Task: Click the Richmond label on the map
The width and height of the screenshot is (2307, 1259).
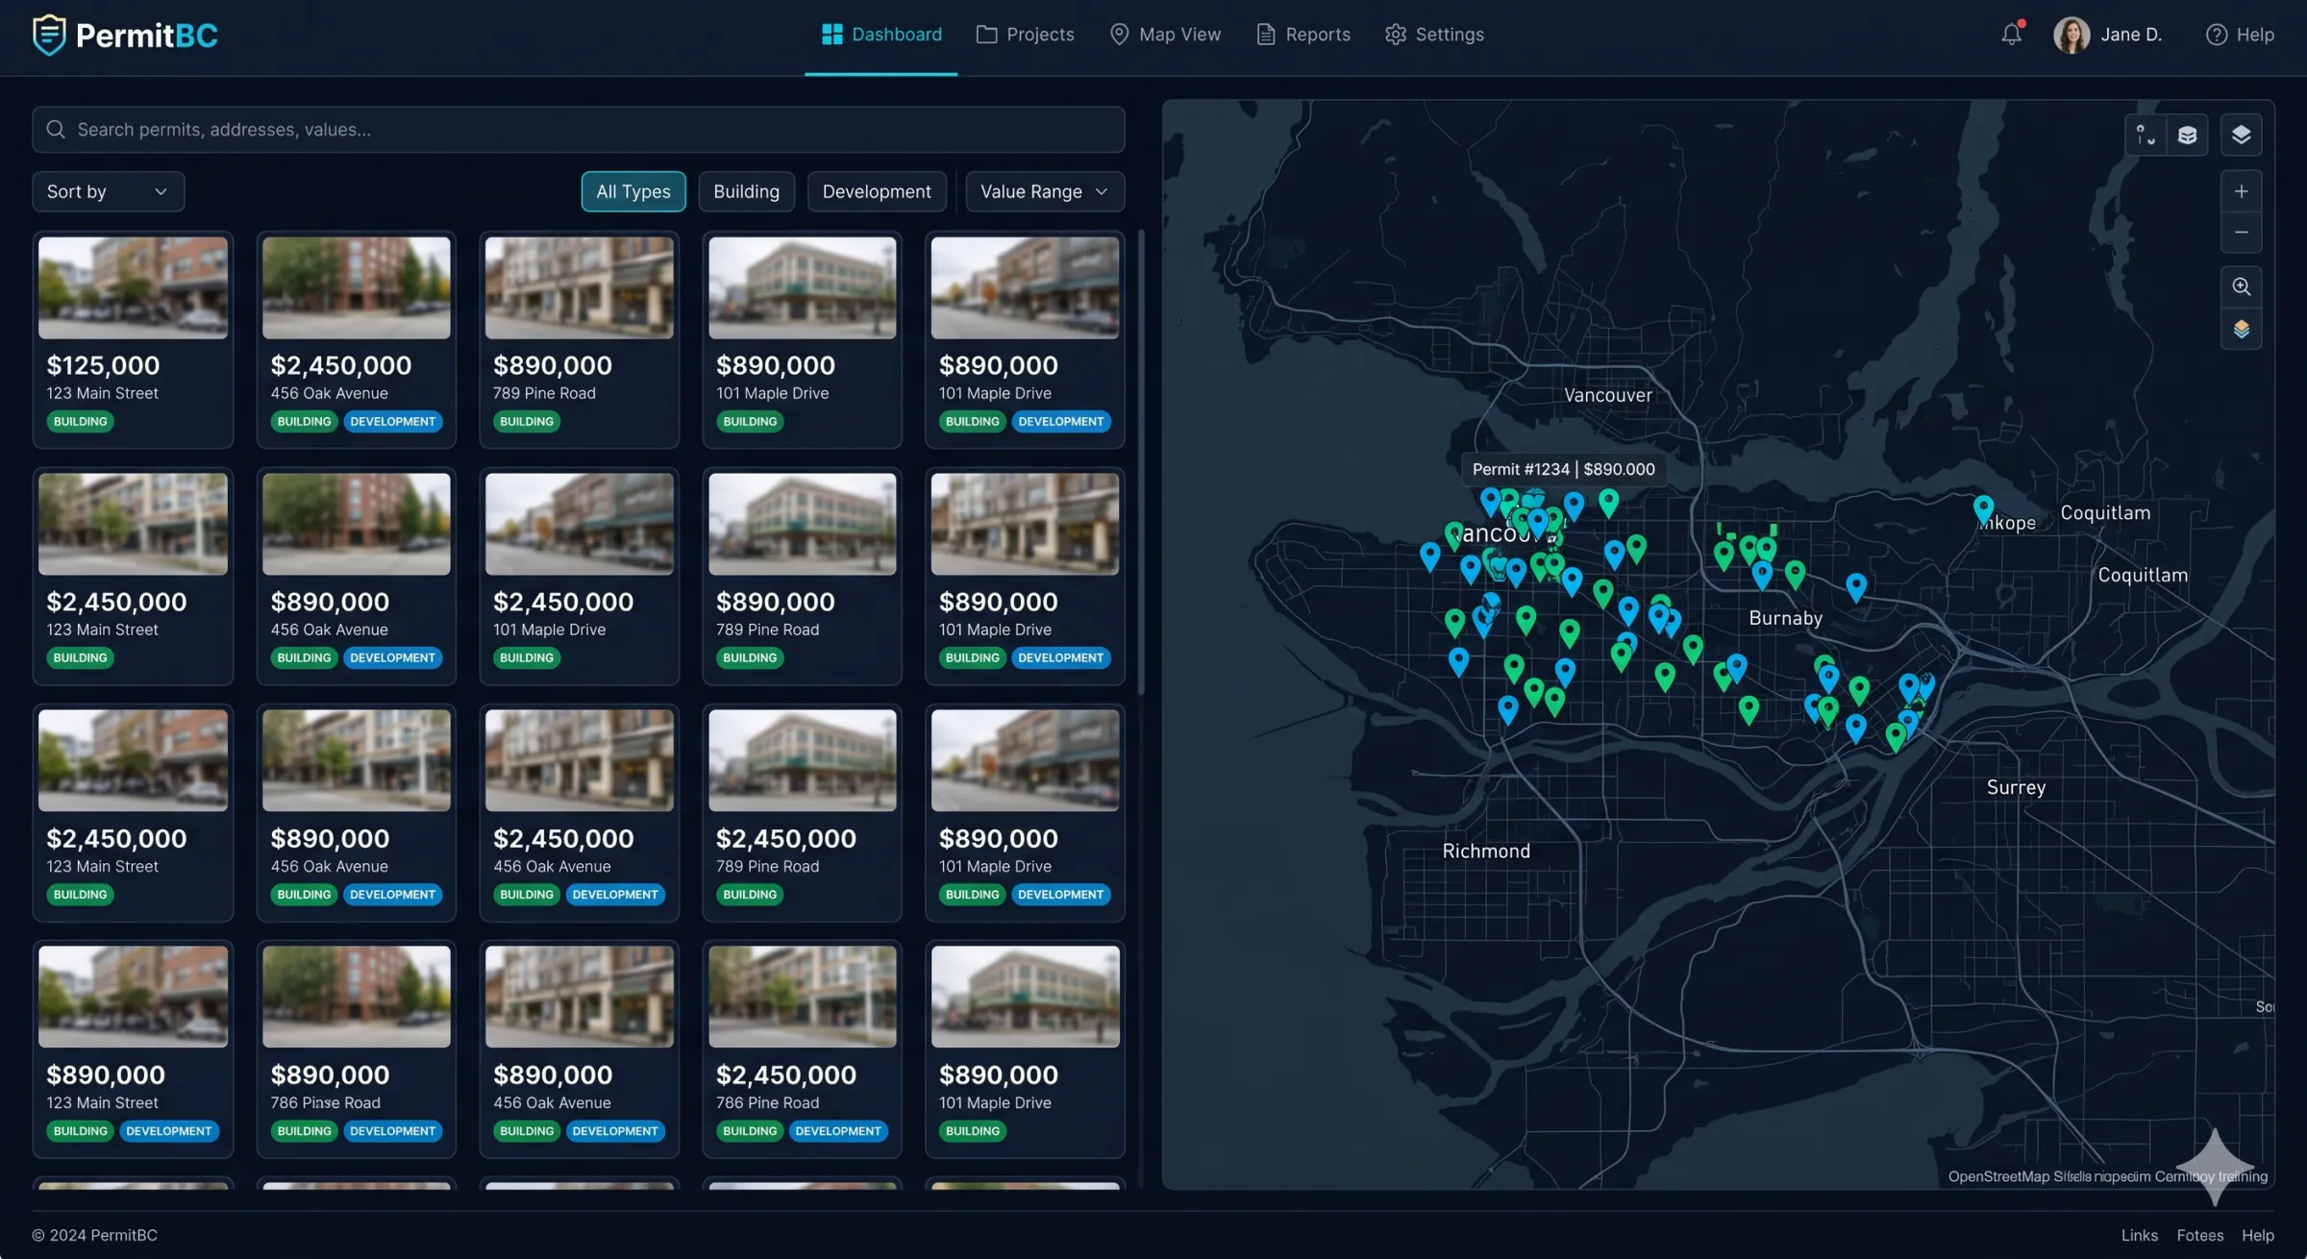Action: click(x=1486, y=852)
